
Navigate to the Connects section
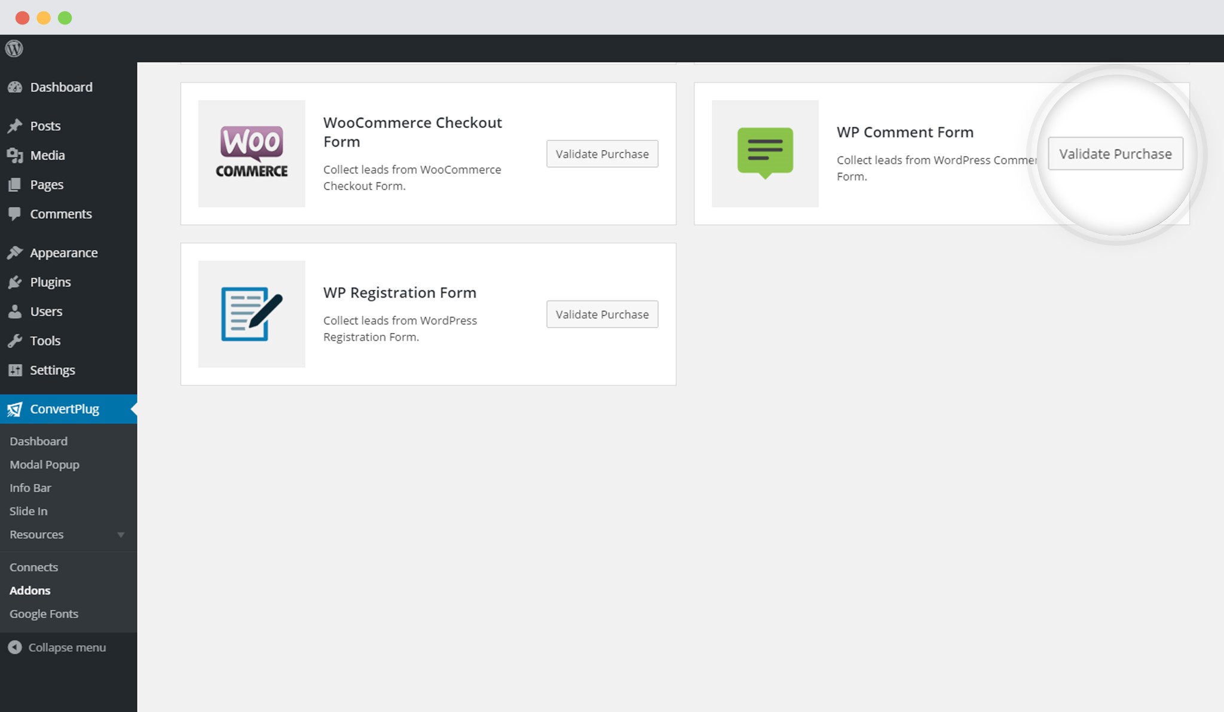click(x=32, y=566)
